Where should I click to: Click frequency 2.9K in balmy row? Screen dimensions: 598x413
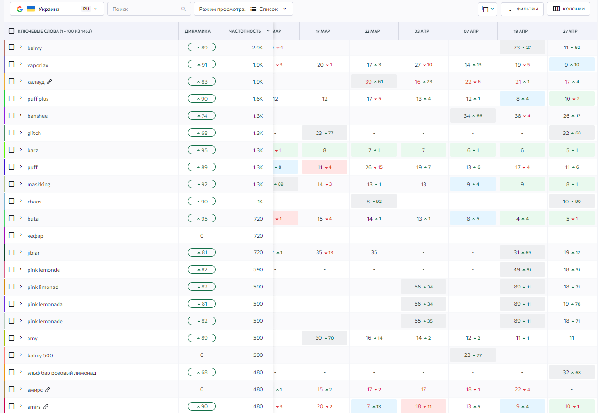257,48
